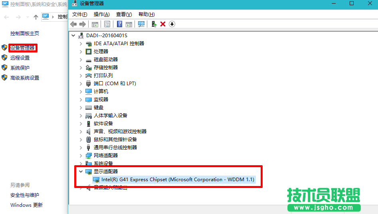The width and height of the screenshot is (378, 214).
Task: Click the sound controllers speaker icon
Action: pos(89,132)
